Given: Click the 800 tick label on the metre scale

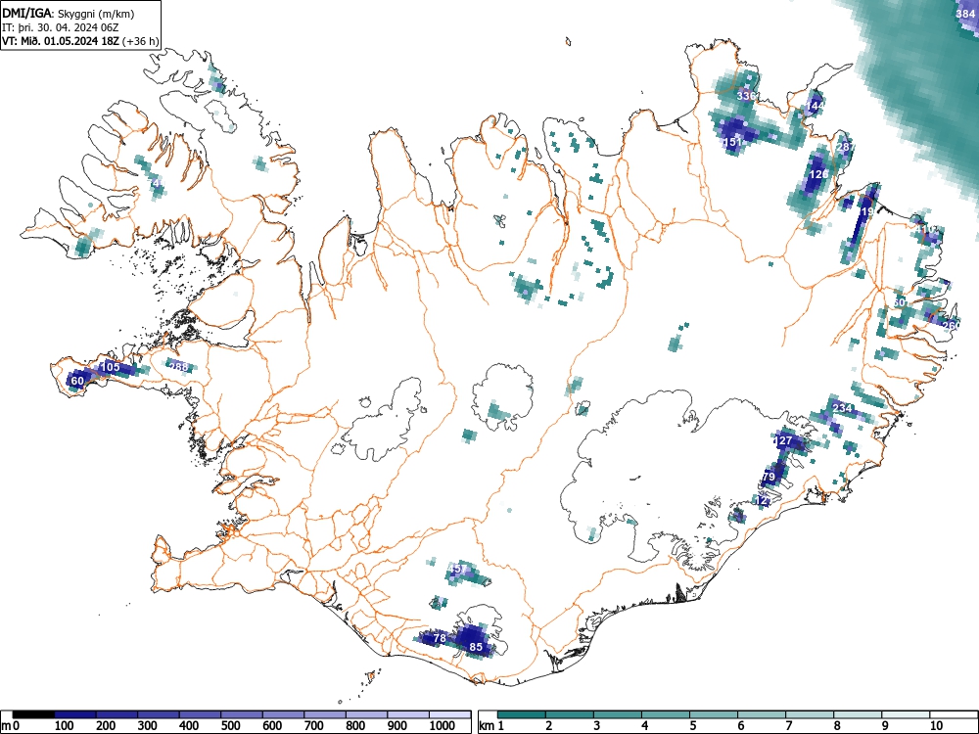Looking at the screenshot, I should click(355, 726).
